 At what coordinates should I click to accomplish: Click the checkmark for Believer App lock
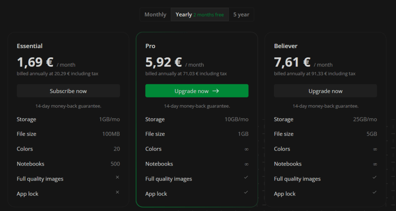[374, 192]
